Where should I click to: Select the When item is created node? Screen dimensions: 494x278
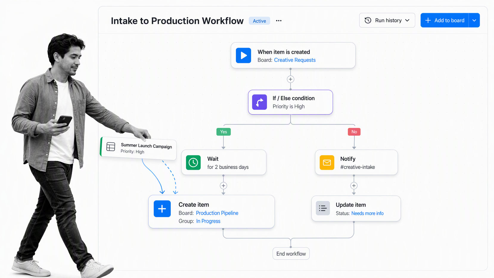click(x=293, y=55)
